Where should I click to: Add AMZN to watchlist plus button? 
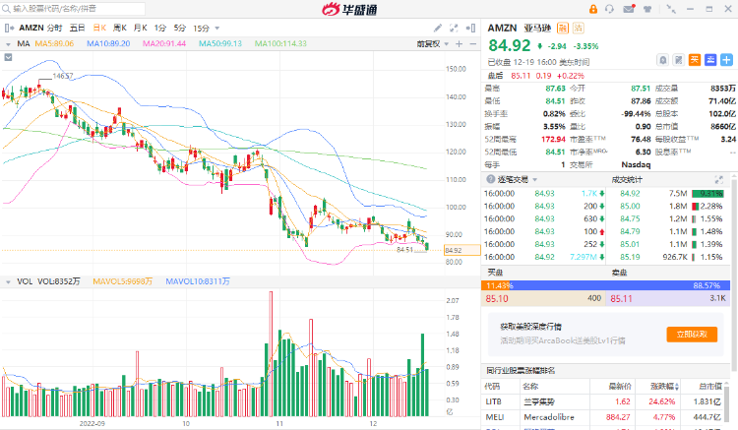pos(727,60)
